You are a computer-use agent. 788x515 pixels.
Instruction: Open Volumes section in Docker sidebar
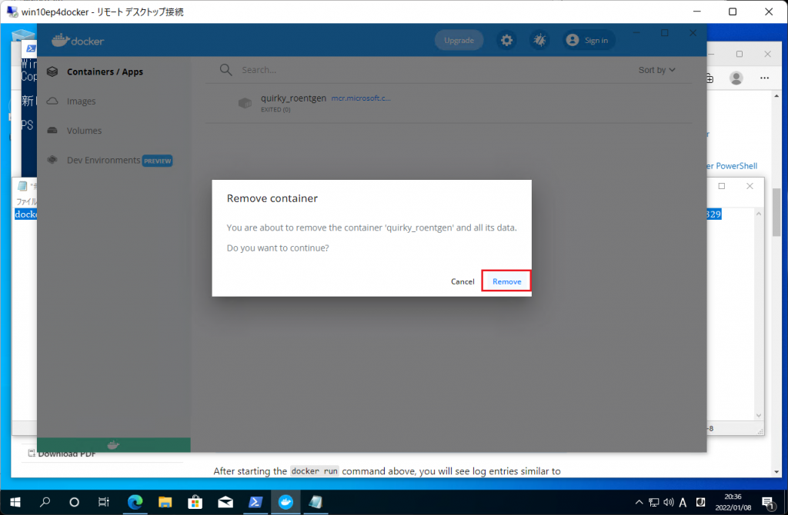coord(85,131)
